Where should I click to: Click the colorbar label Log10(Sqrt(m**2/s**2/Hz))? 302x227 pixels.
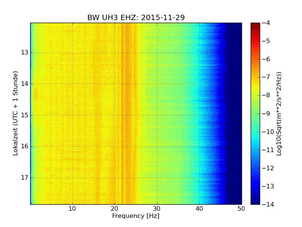point(279,113)
